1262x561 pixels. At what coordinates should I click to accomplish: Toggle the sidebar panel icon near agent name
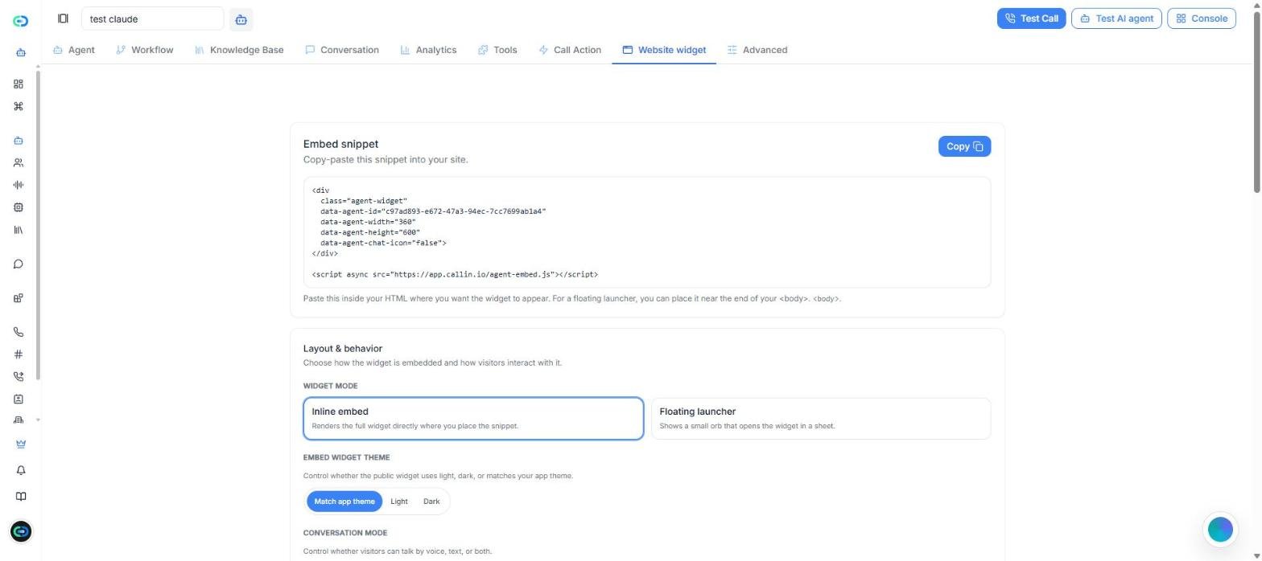63,18
